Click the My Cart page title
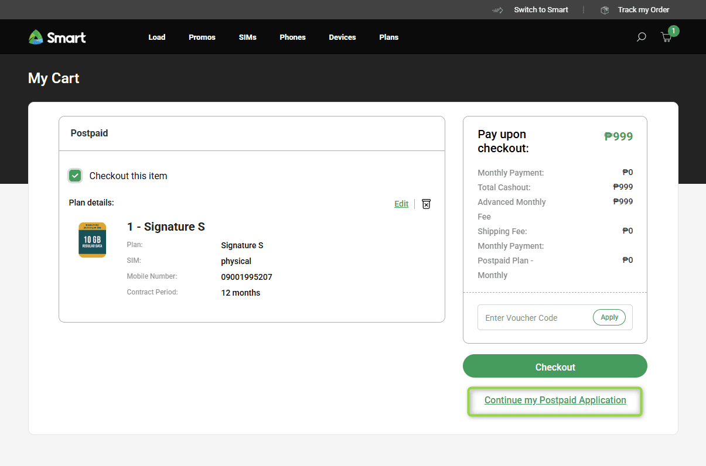706x466 pixels. 54,78
